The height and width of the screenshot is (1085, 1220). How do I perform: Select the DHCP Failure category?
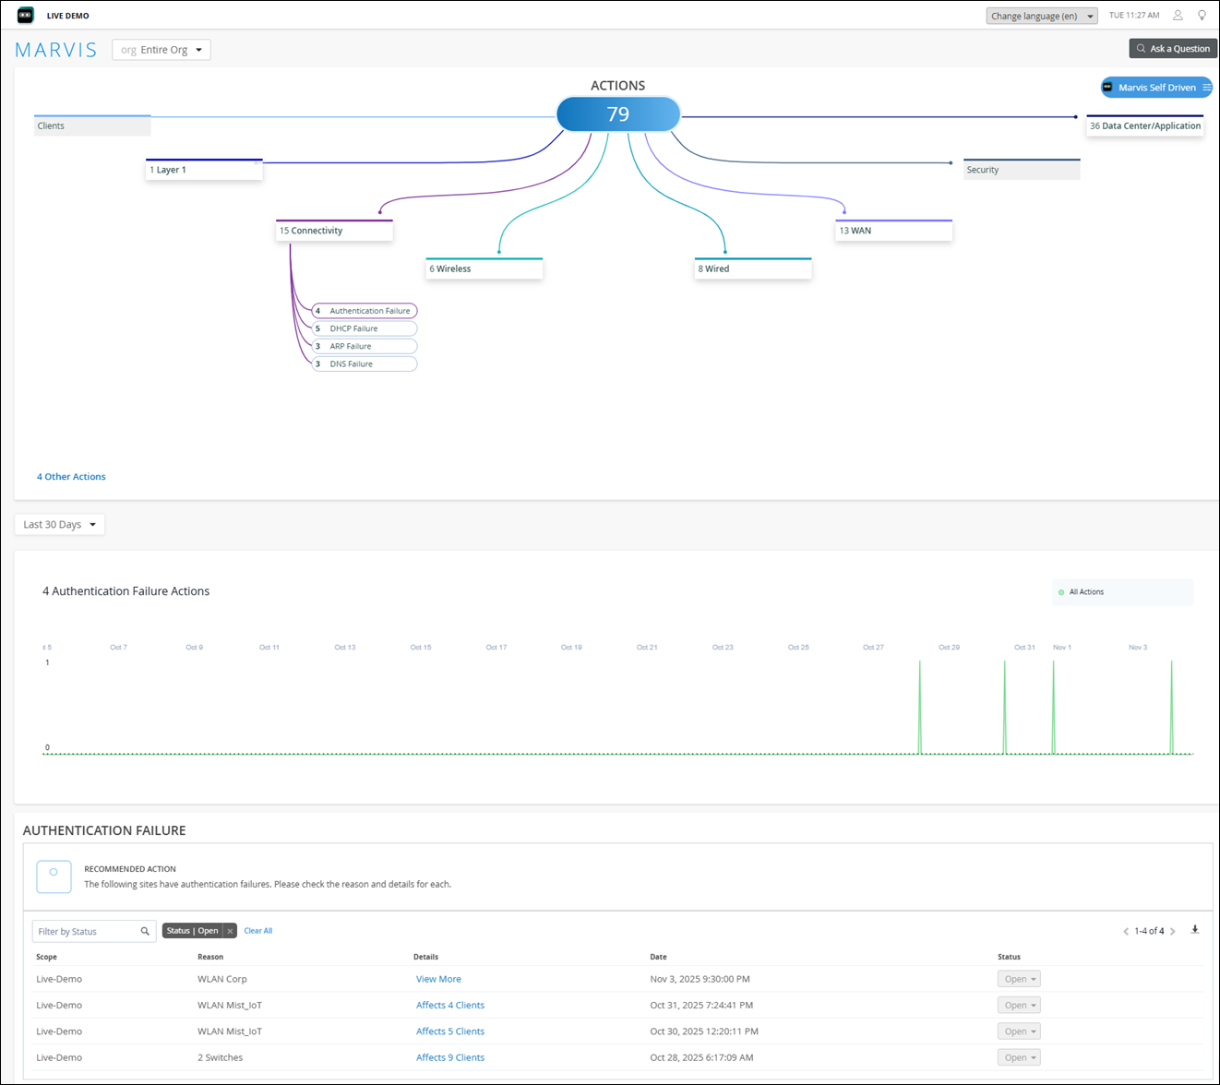pyautogui.click(x=364, y=328)
